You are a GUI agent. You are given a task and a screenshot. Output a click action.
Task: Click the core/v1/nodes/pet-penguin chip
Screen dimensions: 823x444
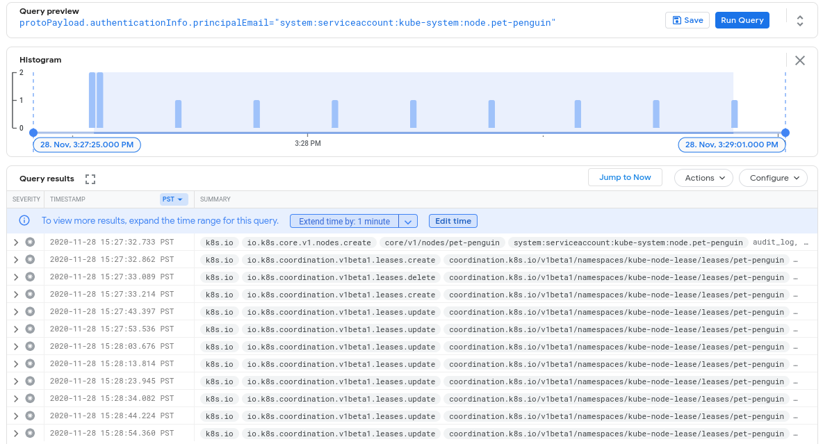tap(443, 242)
